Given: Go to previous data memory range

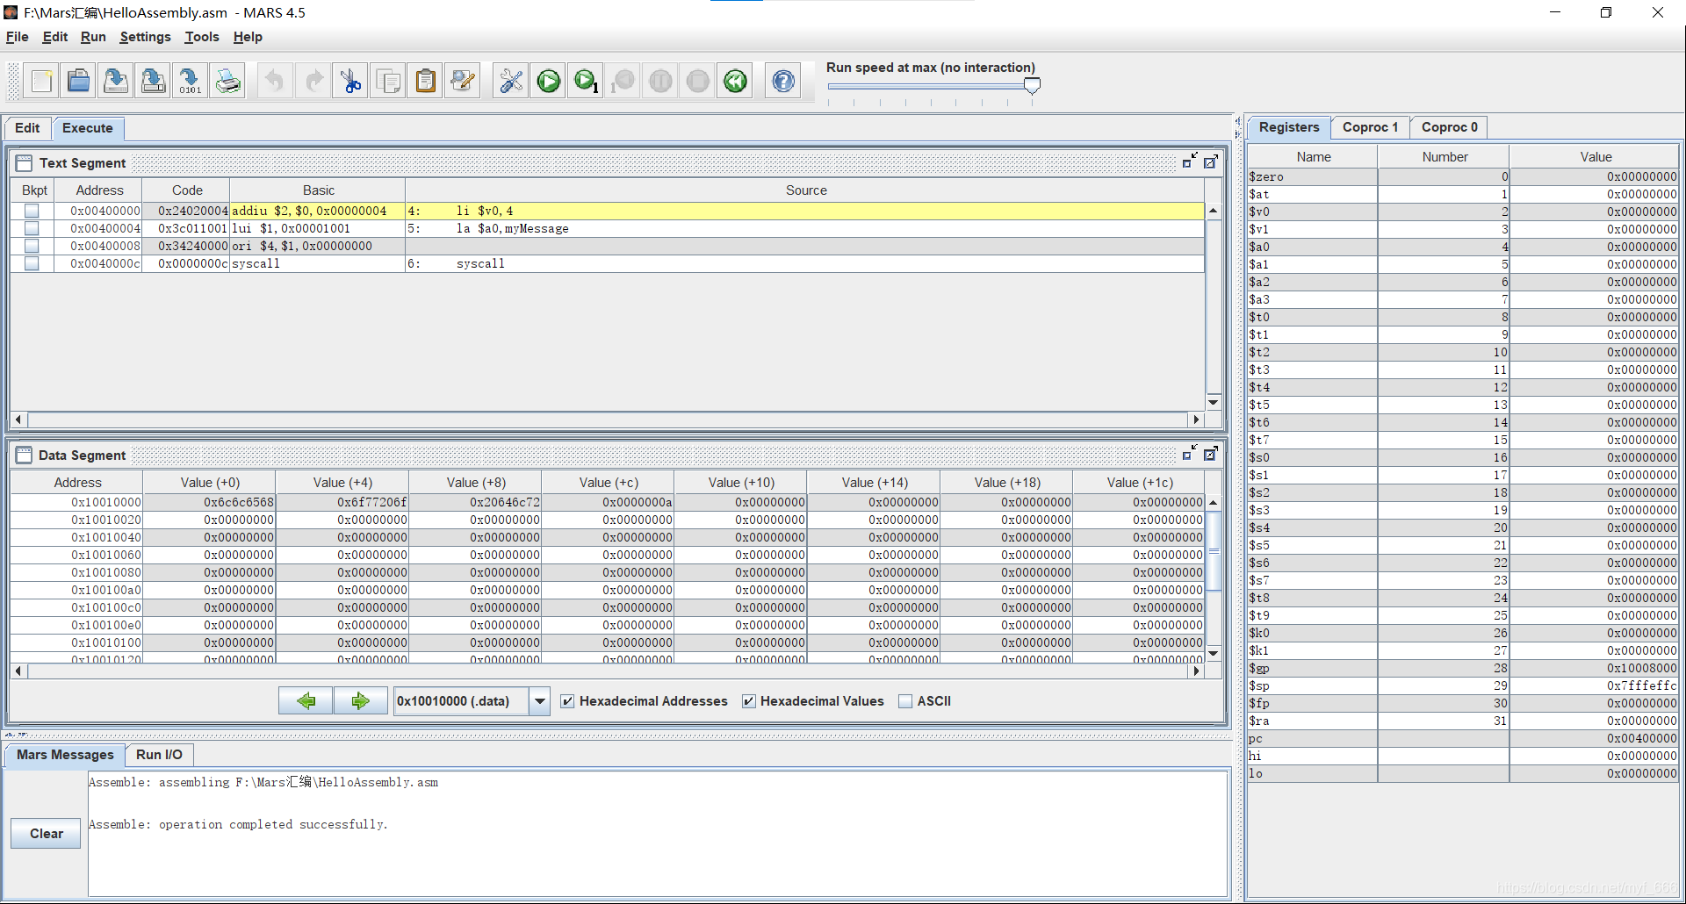Looking at the screenshot, I should point(306,701).
